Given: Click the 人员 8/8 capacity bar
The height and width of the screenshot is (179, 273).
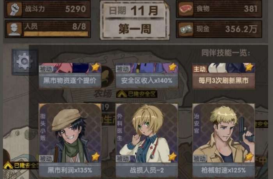Looking at the screenshot, I should click(56, 34).
